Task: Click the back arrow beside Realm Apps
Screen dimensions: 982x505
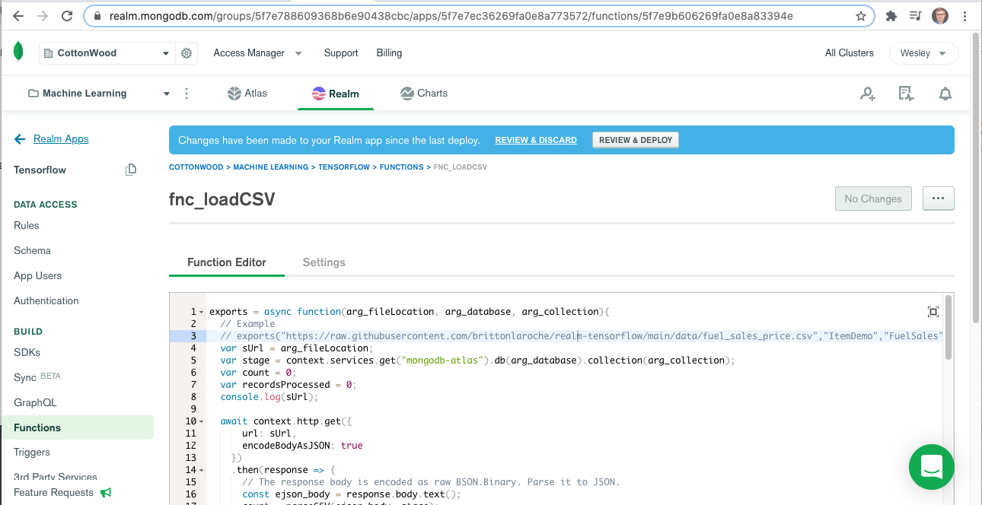Action: pos(20,139)
